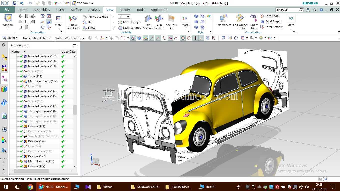Open the Show and Hide tool
The image size is (340, 191).
(x=73, y=22)
